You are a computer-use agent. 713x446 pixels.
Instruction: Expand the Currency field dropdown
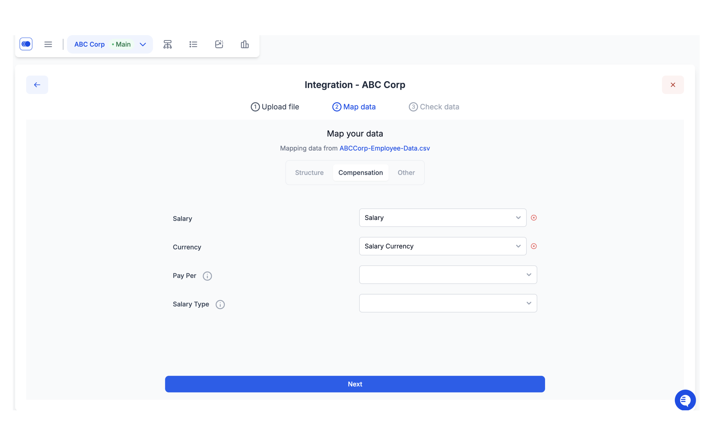click(x=518, y=246)
